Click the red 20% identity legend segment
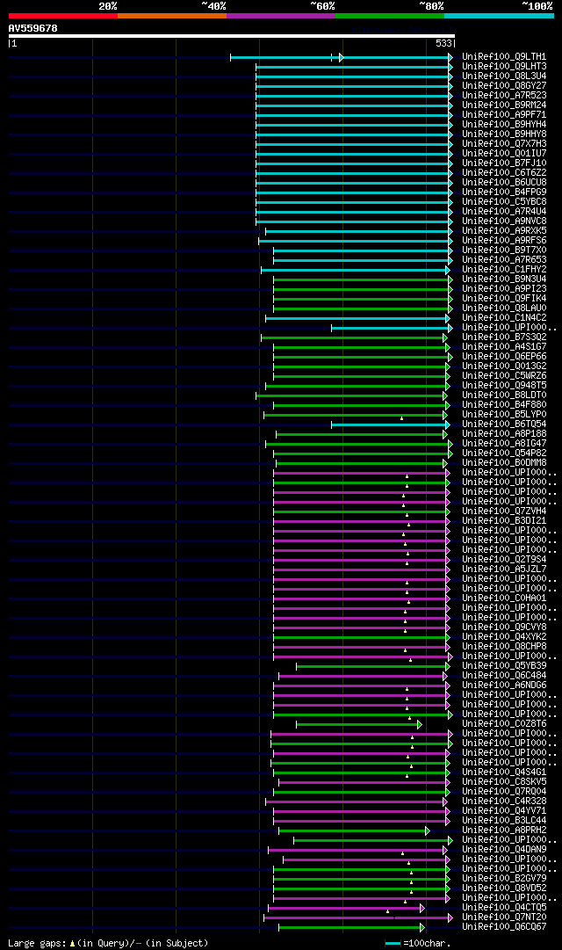The image size is (562, 950). (x=63, y=16)
